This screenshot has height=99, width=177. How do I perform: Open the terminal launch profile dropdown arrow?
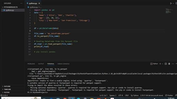[163, 64]
